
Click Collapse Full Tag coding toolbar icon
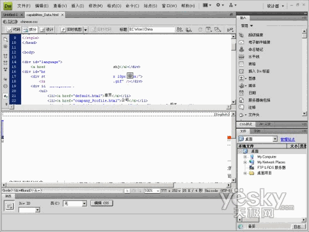[x=6, y=56]
